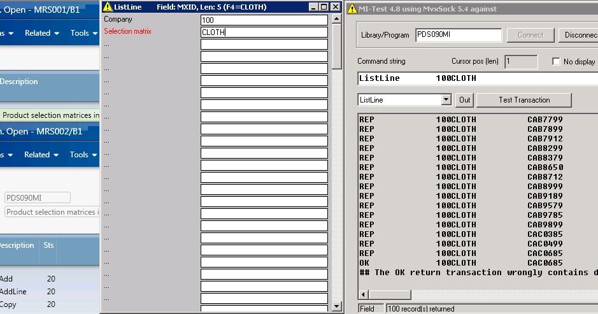Maximize the ListLine window
The image size is (598, 314).
324,7
